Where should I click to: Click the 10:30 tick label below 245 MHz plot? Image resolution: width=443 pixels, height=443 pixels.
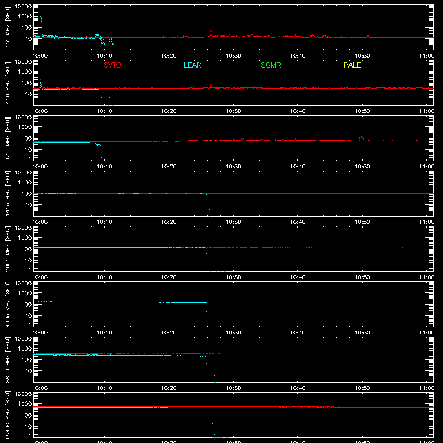(x=233, y=56)
